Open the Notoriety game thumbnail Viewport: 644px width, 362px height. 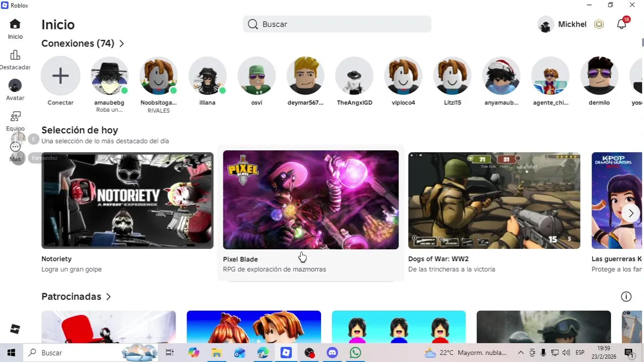pos(127,201)
